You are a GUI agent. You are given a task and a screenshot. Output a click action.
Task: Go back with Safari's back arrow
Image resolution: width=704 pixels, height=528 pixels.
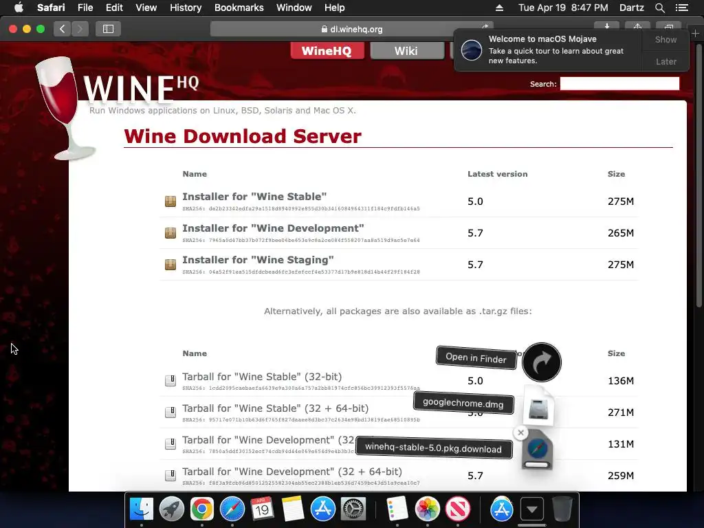(x=63, y=29)
